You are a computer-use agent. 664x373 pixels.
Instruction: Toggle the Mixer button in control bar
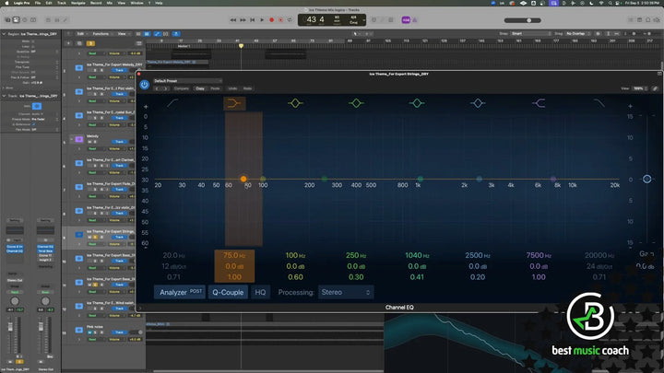57,20
